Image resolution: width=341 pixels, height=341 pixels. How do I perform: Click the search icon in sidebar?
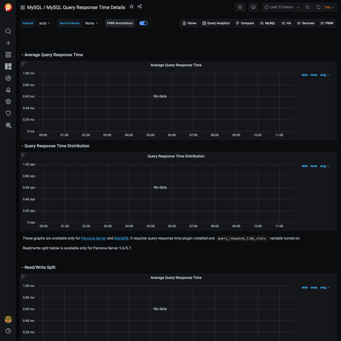pos(8,31)
